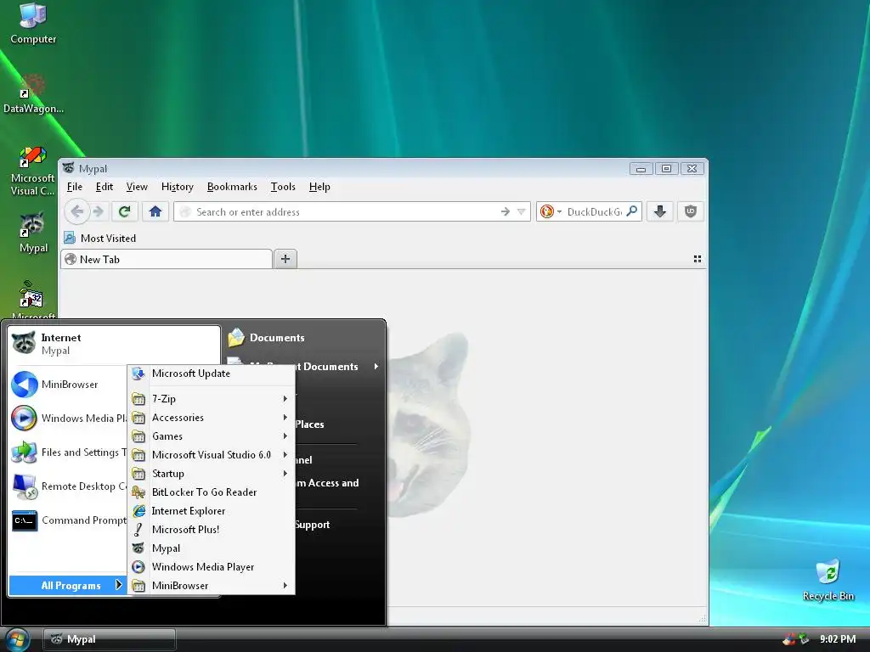870x652 pixels.
Task: Click the Mypal taskbar button
Action: [110, 640]
